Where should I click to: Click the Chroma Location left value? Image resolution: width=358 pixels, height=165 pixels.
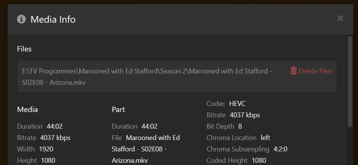(x=265, y=138)
